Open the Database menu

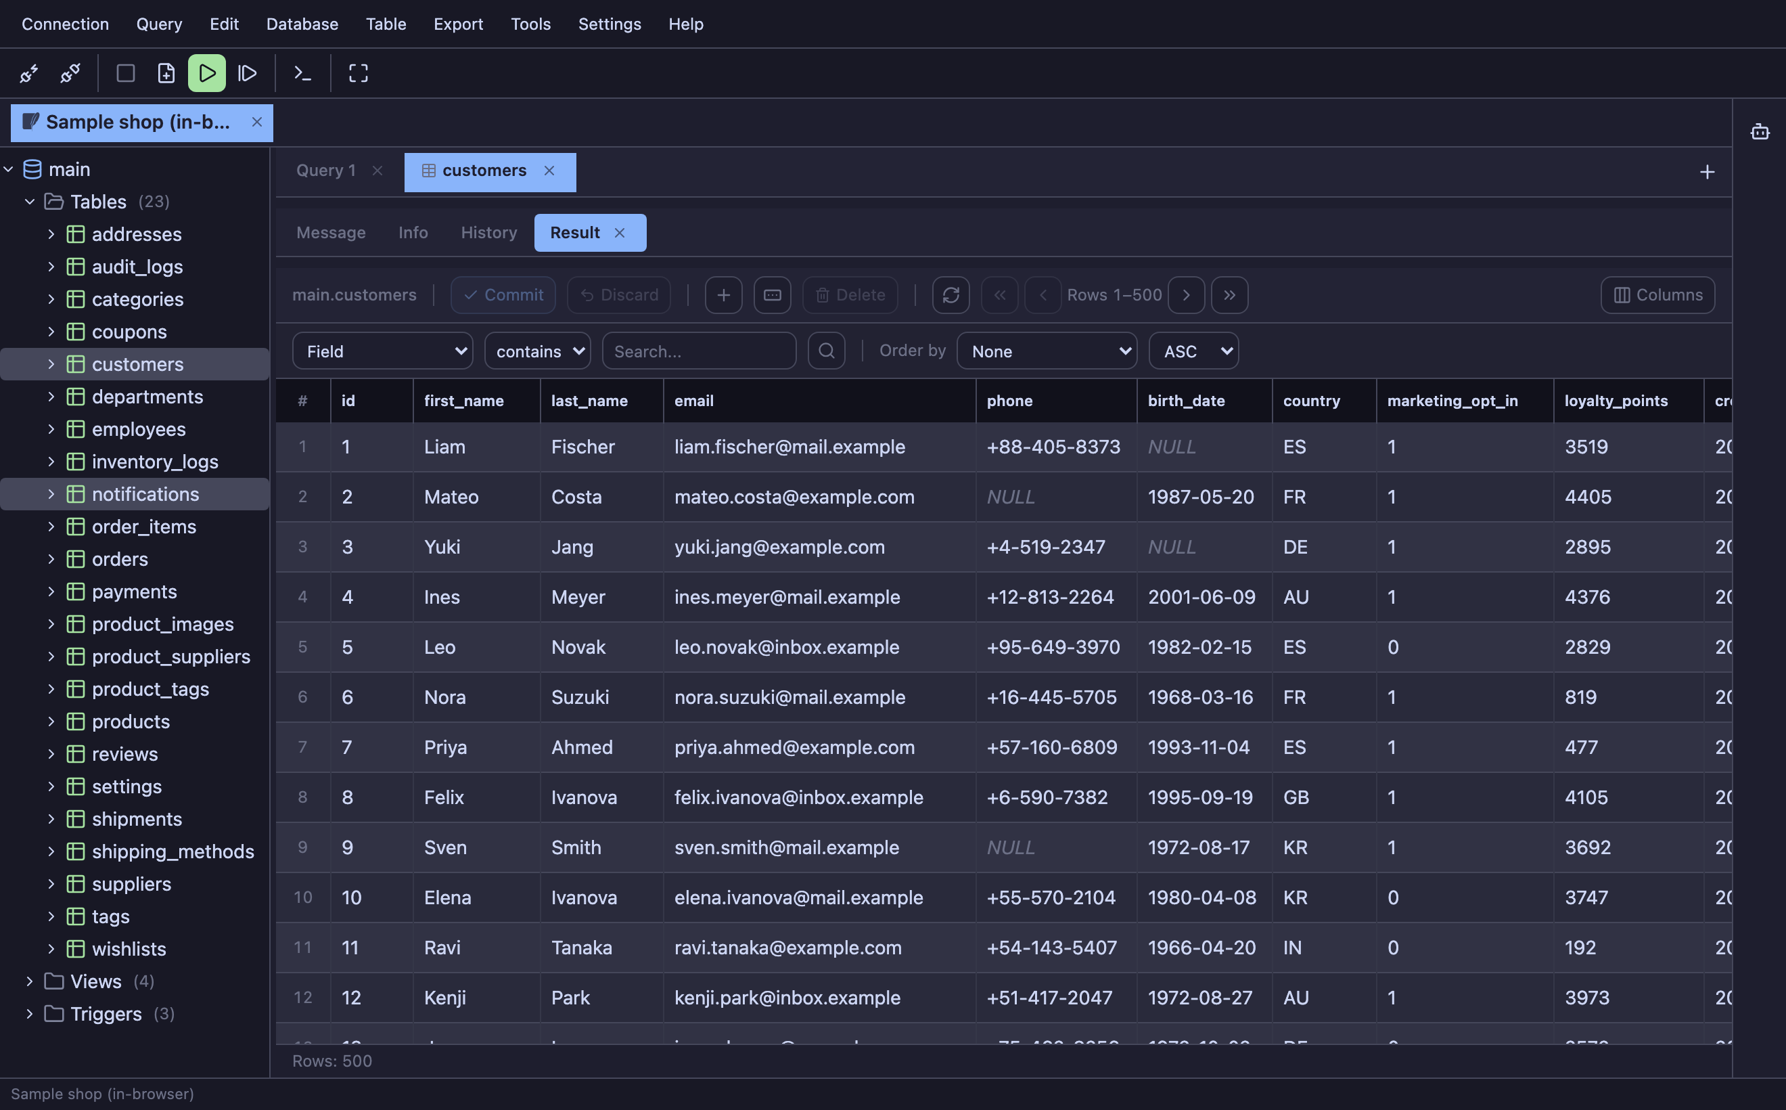coord(302,24)
